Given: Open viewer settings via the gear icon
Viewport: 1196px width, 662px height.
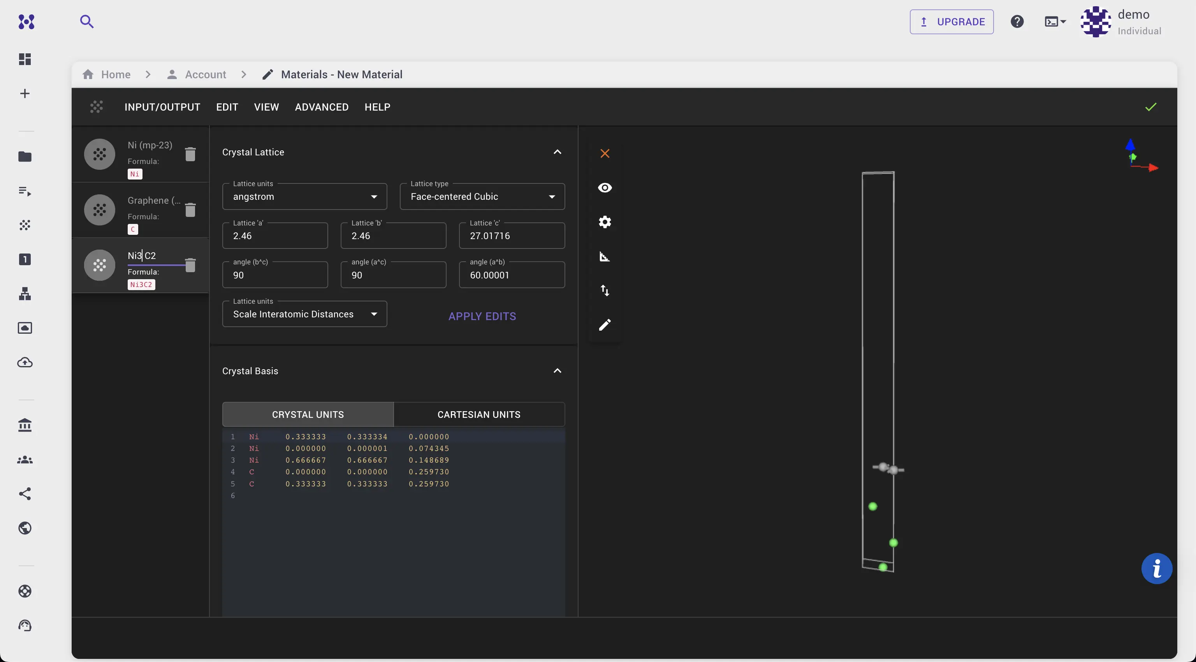Looking at the screenshot, I should coord(605,222).
